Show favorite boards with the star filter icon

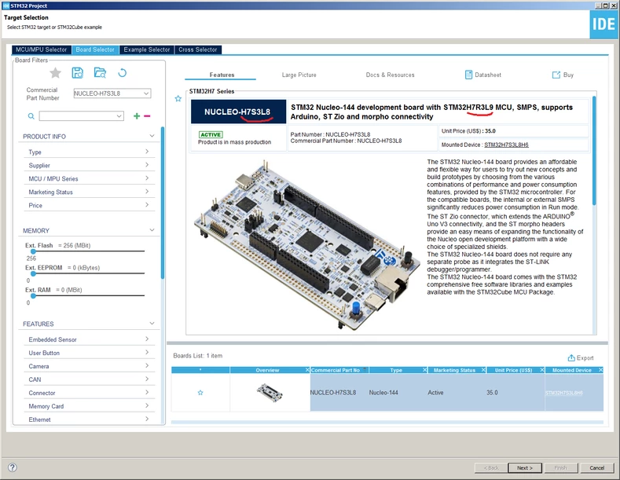(55, 73)
